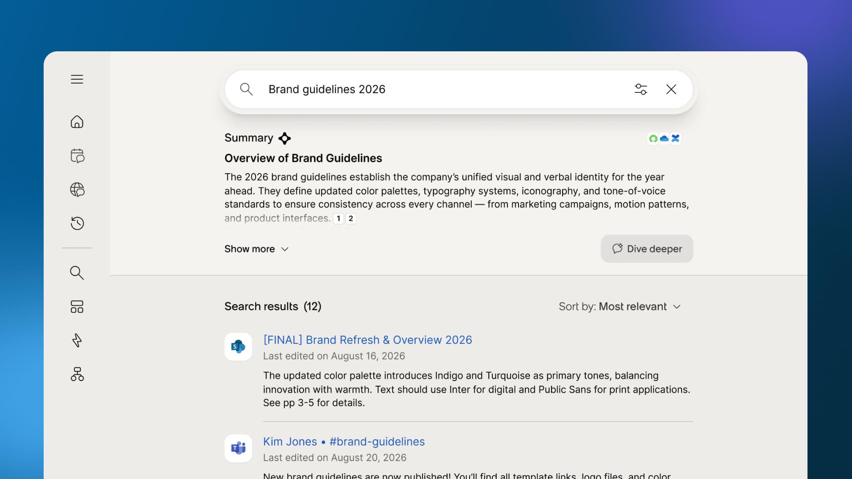
Task: Click the Search results (12) heading
Action: coord(273,306)
